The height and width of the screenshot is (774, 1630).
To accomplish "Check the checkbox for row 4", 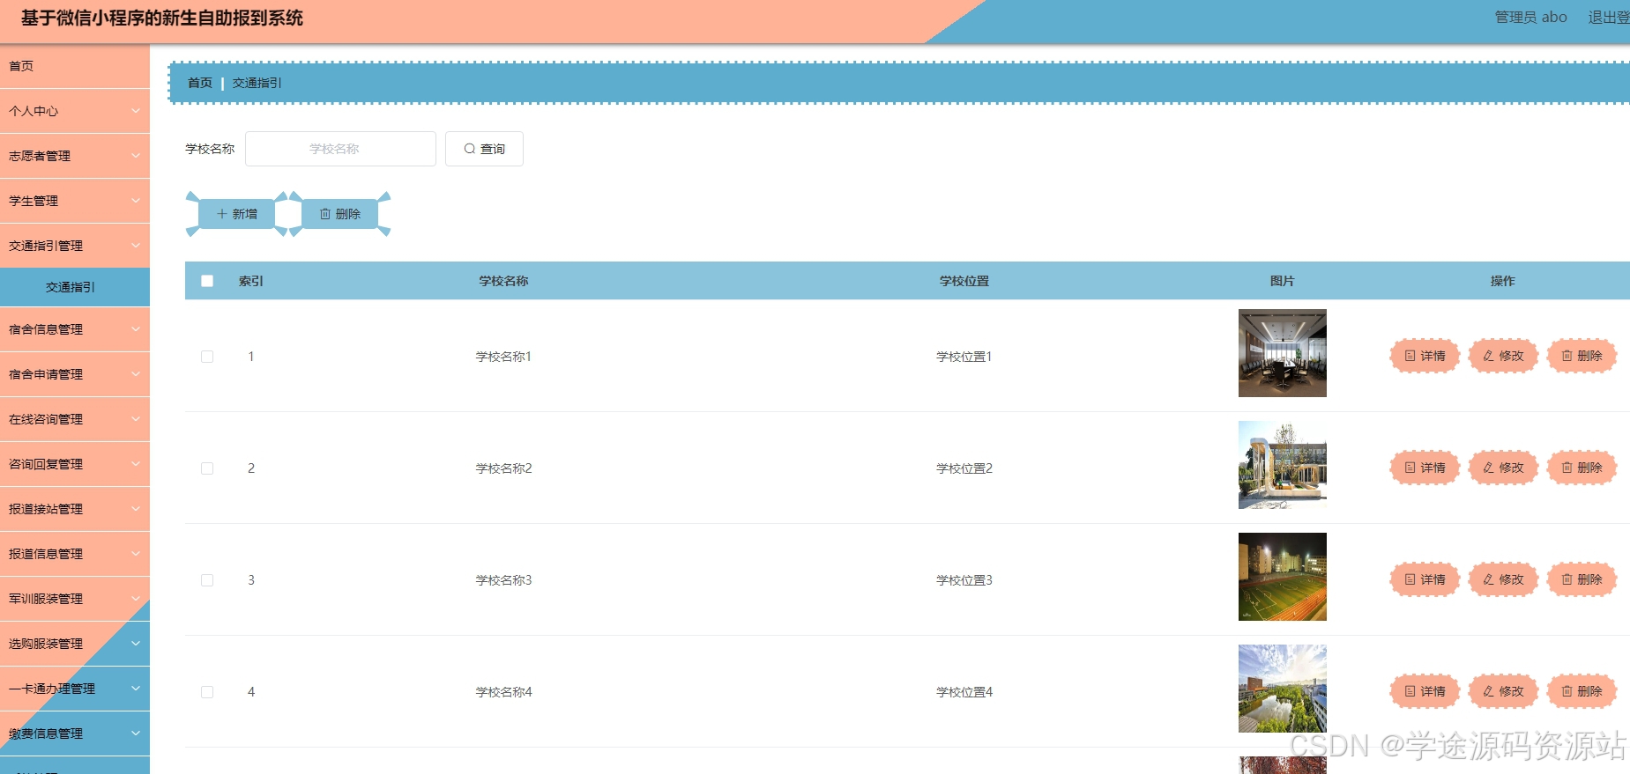I will pyautogui.click(x=207, y=692).
